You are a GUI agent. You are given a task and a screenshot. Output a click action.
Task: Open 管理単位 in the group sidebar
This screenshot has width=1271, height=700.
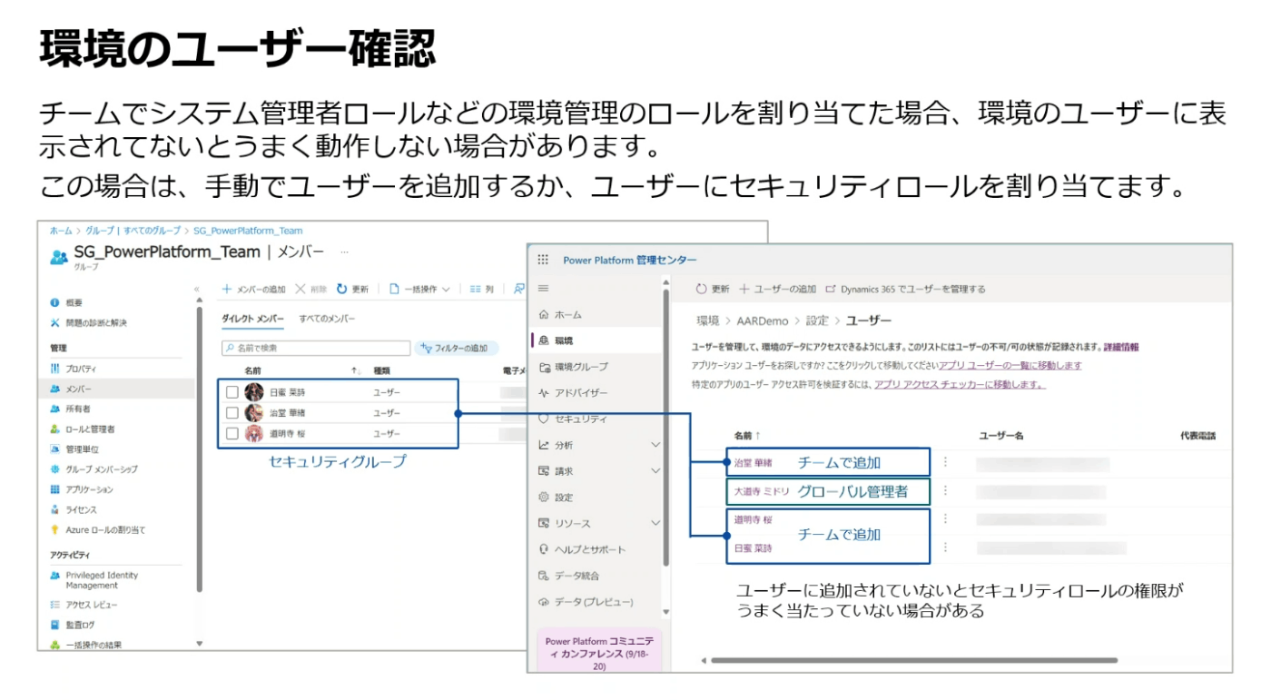[x=74, y=449]
